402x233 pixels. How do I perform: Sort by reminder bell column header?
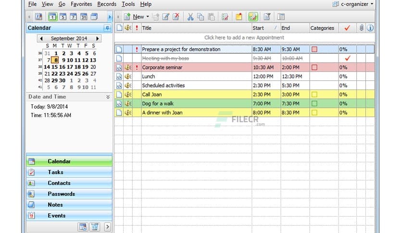tap(128, 28)
